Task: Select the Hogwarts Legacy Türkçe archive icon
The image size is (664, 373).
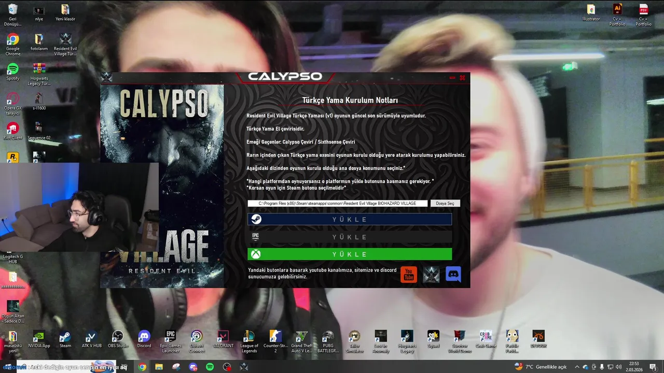Action: (x=39, y=75)
